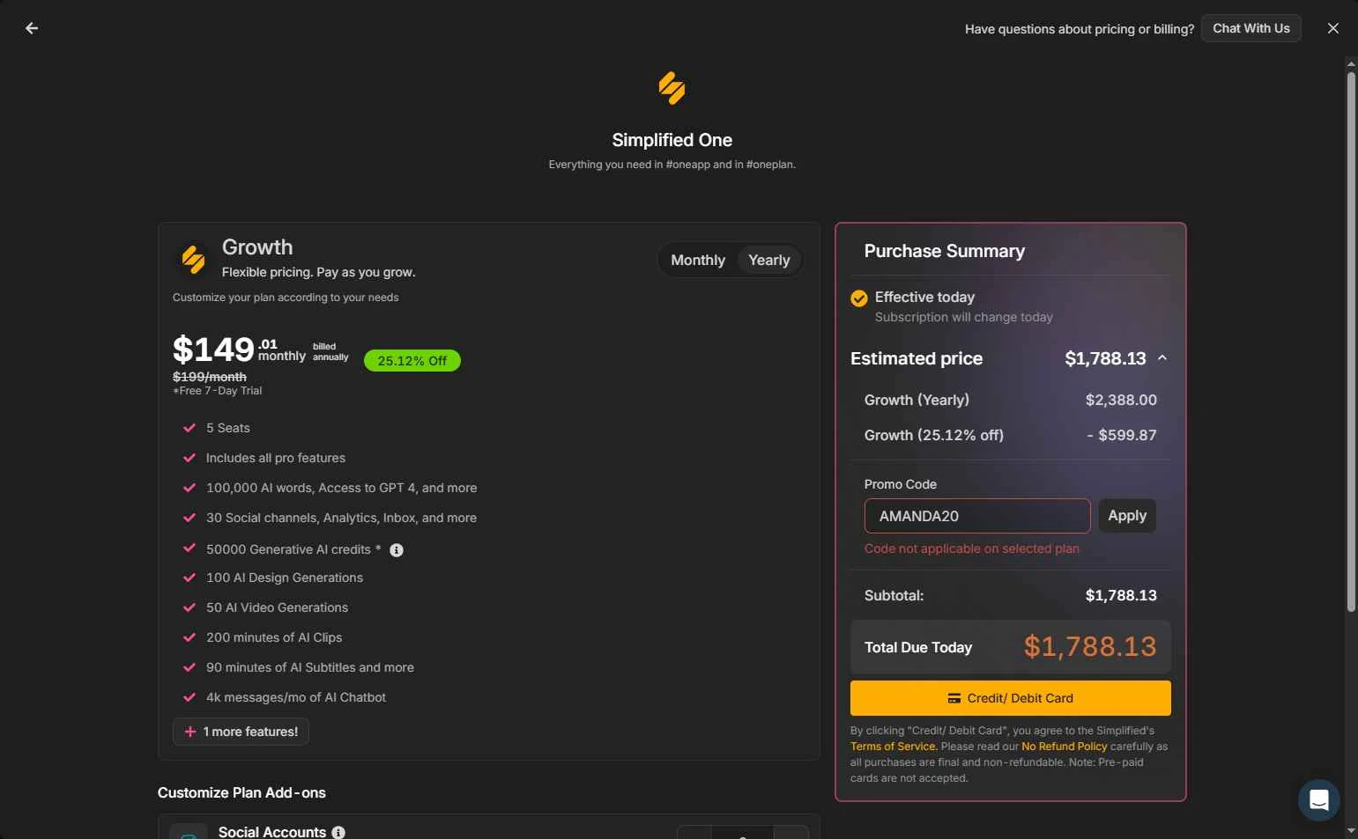
Task: Click the Effective today checkmark
Action: pos(858,298)
